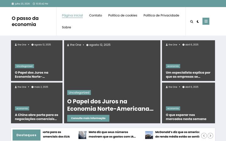Click the clock icon beside 10:30:42 PM
Image resolution: width=226 pixels, height=141 pixels.
pos(34,4)
